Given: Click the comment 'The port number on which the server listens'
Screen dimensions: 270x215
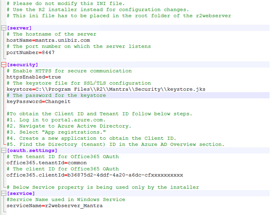Looking at the screenshot, I should pyautogui.click(x=79, y=46).
